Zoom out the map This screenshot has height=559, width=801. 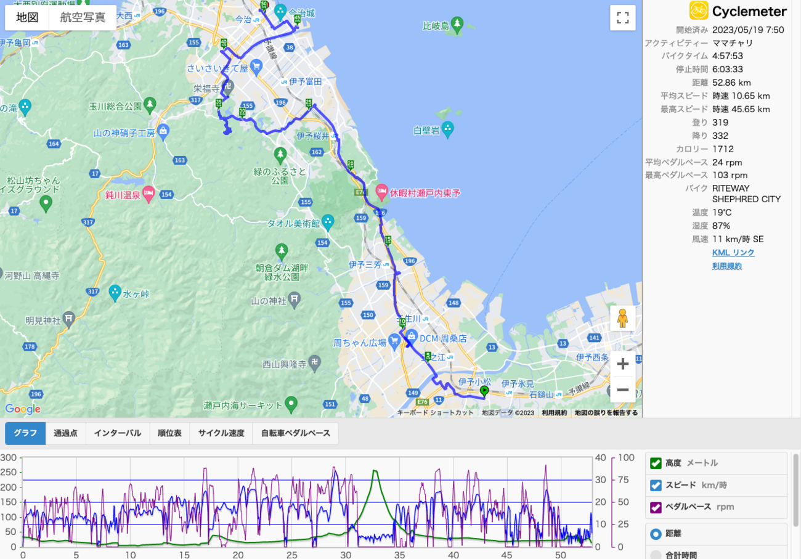622,390
